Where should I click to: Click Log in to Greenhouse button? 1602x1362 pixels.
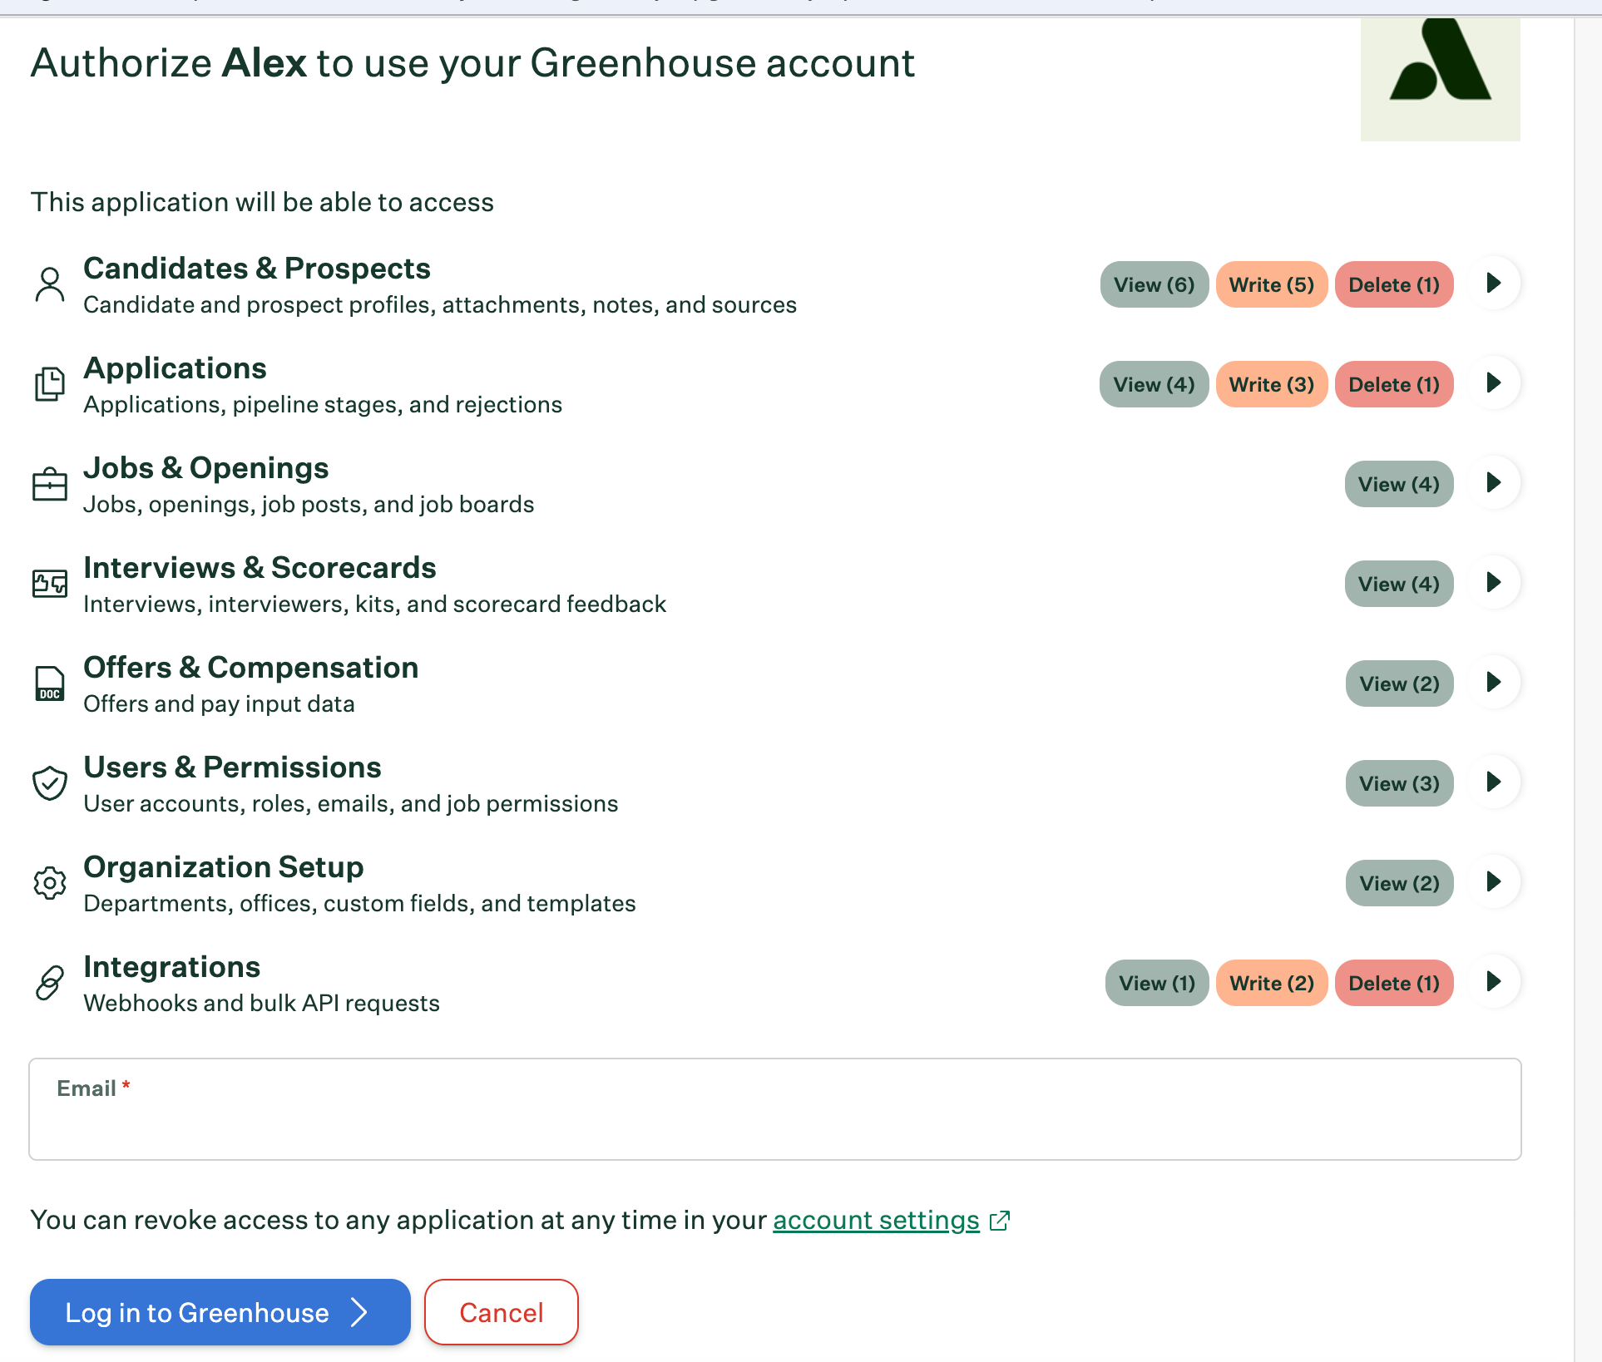click(220, 1312)
